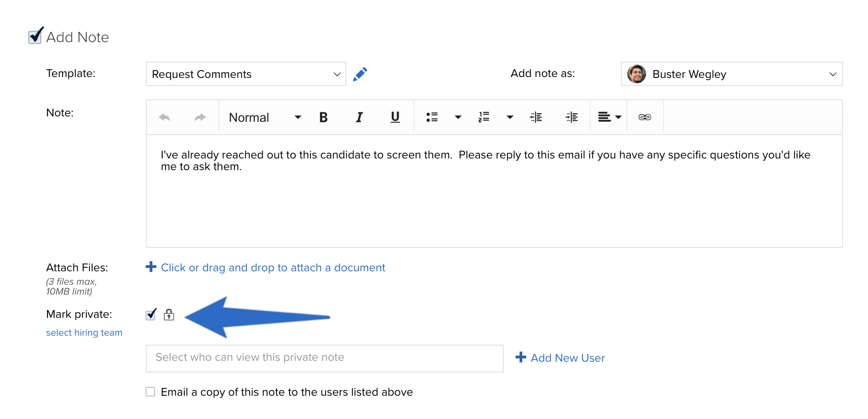Toggle bold formatting
The image size is (868, 419).
tap(323, 117)
